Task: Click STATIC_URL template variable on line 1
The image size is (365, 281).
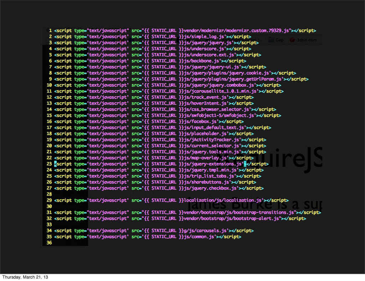Action: click(x=164, y=31)
